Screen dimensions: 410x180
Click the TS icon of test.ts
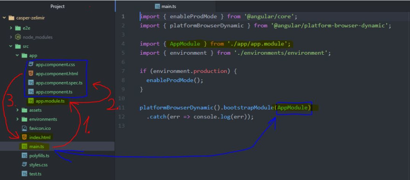tap(25, 174)
